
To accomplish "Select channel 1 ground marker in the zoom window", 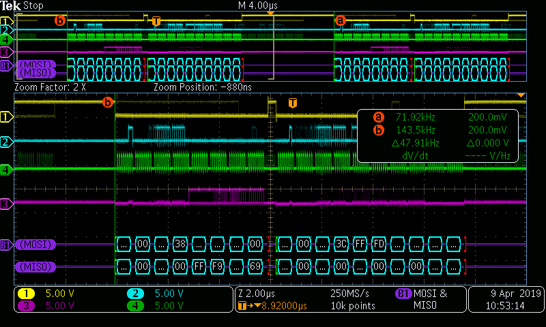I will pyautogui.click(x=6, y=116).
